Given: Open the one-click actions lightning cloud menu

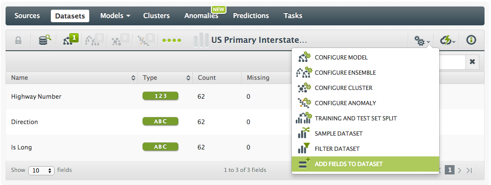Looking at the screenshot, I should point(448,41).
